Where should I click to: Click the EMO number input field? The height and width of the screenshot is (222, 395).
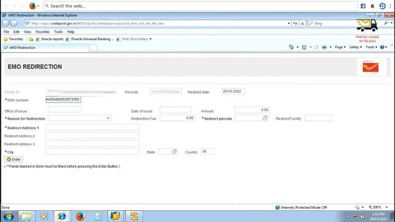63,100
